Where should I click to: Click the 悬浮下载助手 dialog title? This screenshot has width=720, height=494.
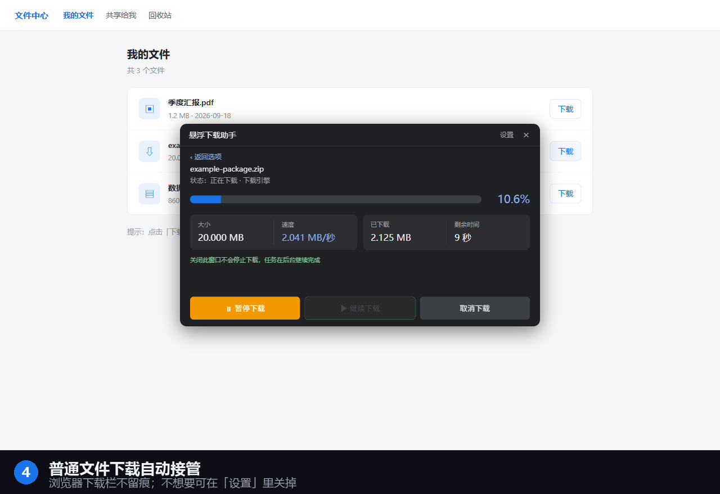pos(213,135)
